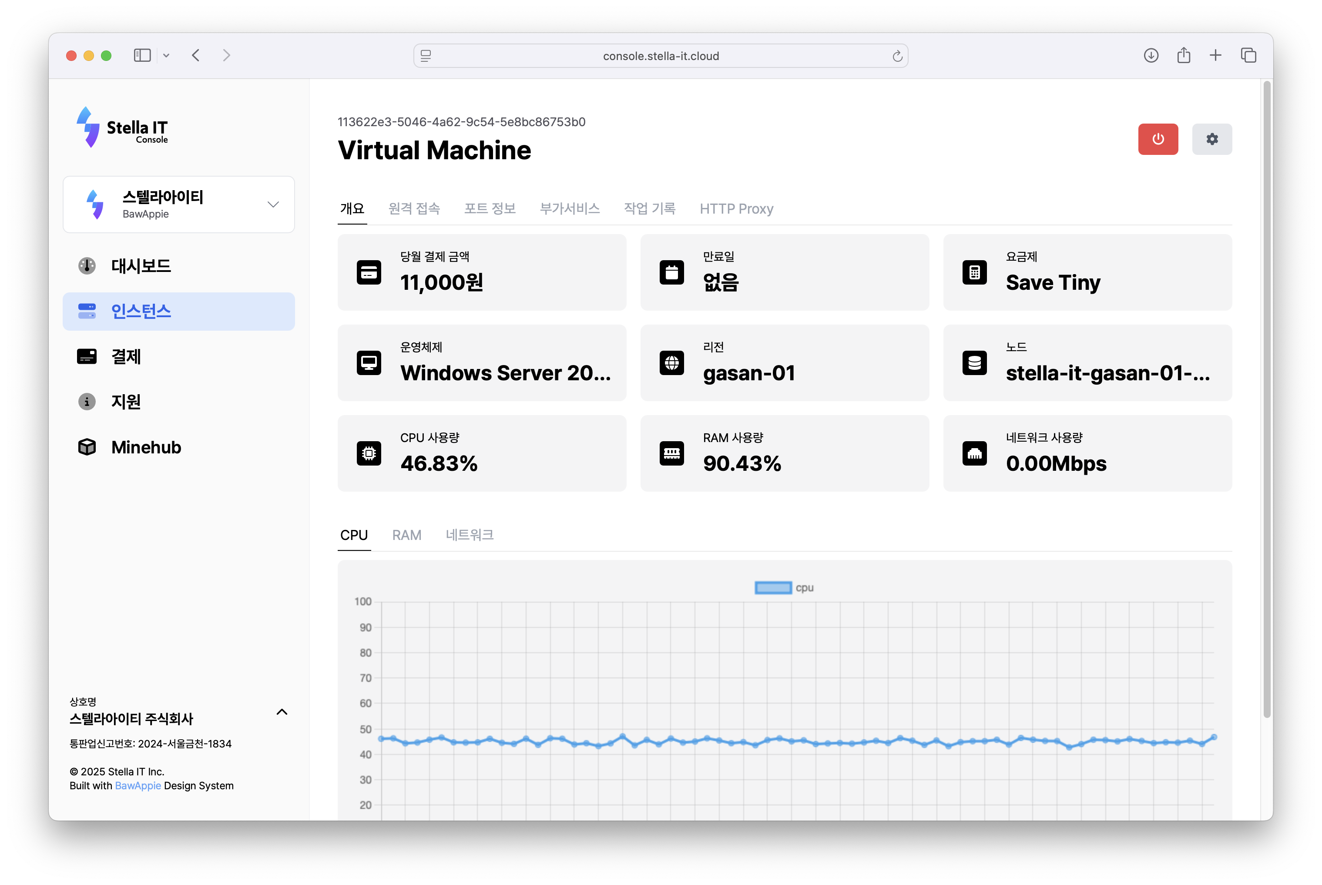
Task: Collapse the 상호명 company info footer
Action: 282,712
